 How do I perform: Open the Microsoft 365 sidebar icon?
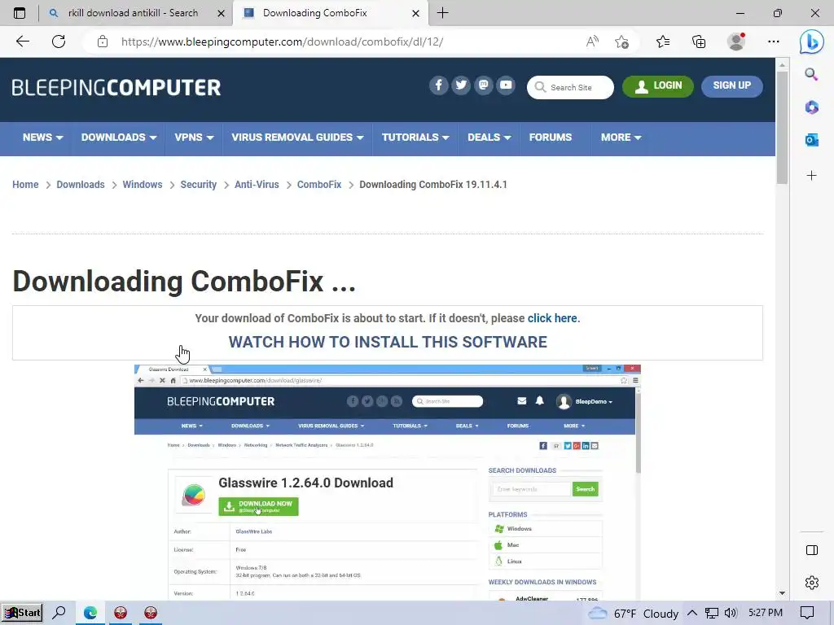pos(812,107)
